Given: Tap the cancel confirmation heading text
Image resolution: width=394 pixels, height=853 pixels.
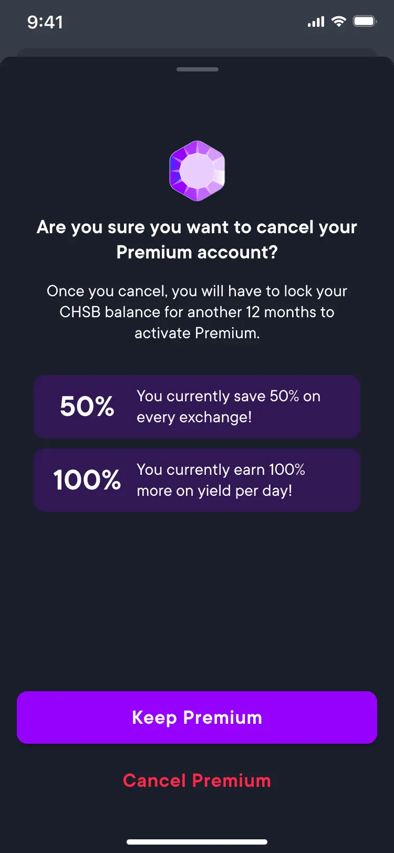Looking at the screenshot, I should 197,239.
